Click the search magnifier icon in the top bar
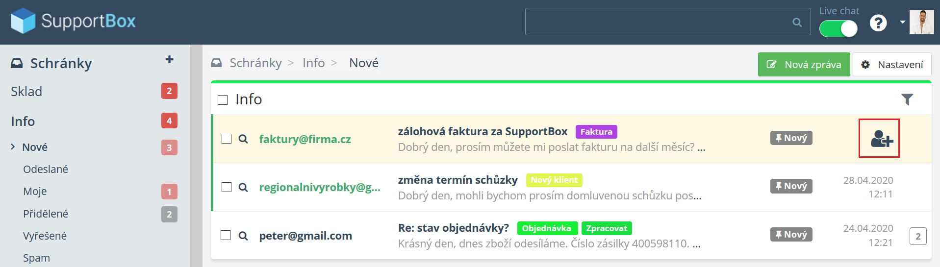This screenshot has height=267, width=940. point(797,22)
